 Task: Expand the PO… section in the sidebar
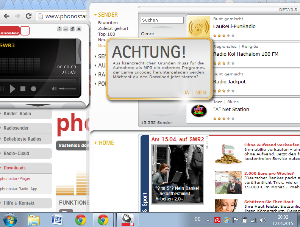(100, 84)
